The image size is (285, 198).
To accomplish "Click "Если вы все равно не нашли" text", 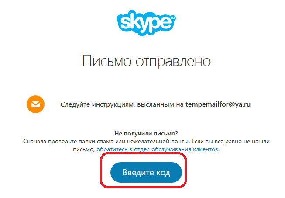I will tap(230, 142).
